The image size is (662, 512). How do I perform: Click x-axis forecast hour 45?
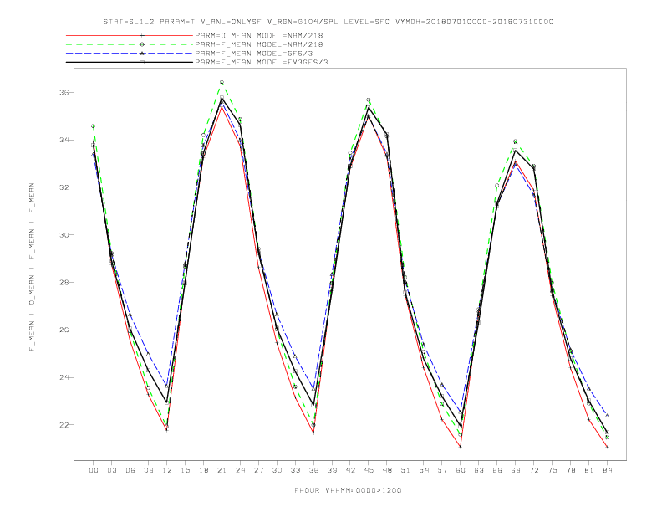click(x=369, y=470)
